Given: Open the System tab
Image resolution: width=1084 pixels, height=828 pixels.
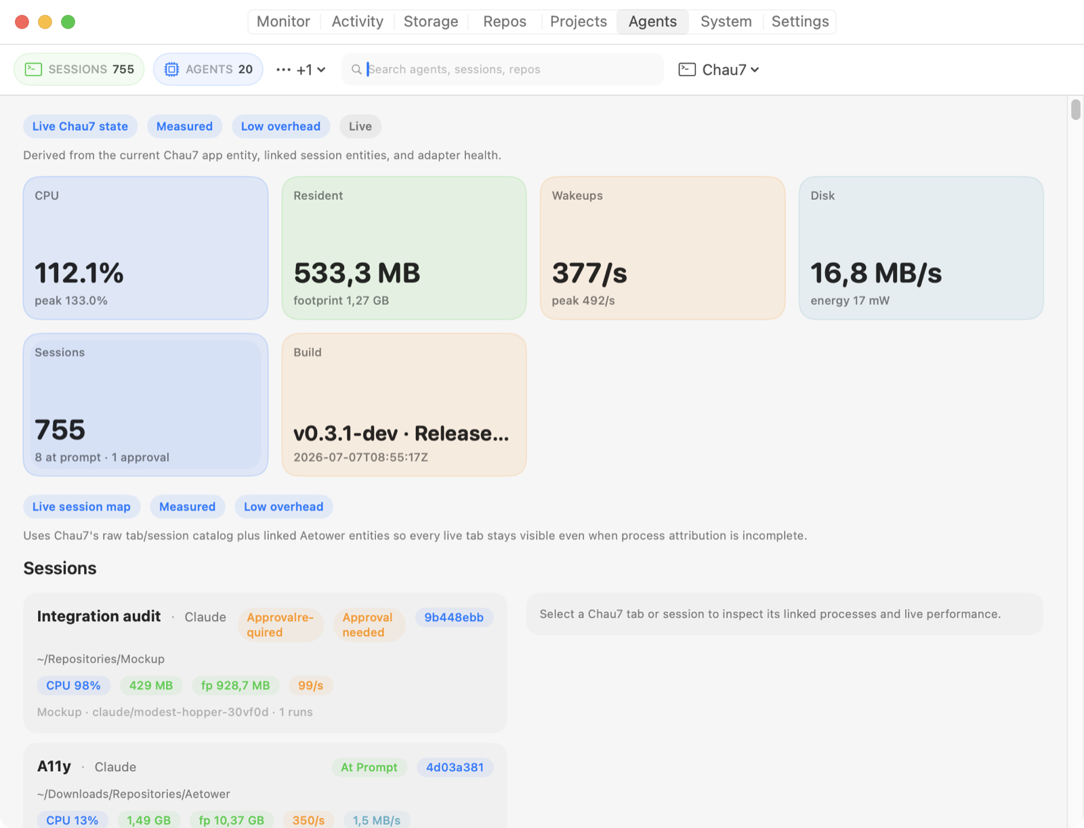Looking at the screenshot, I should [x=726, y=22].
